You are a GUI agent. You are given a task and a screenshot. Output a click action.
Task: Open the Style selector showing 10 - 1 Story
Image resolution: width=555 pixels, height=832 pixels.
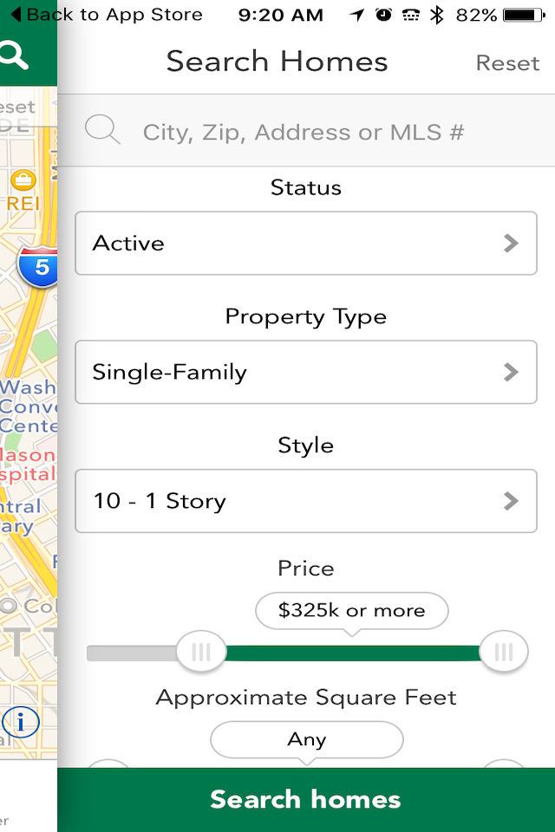306,501
